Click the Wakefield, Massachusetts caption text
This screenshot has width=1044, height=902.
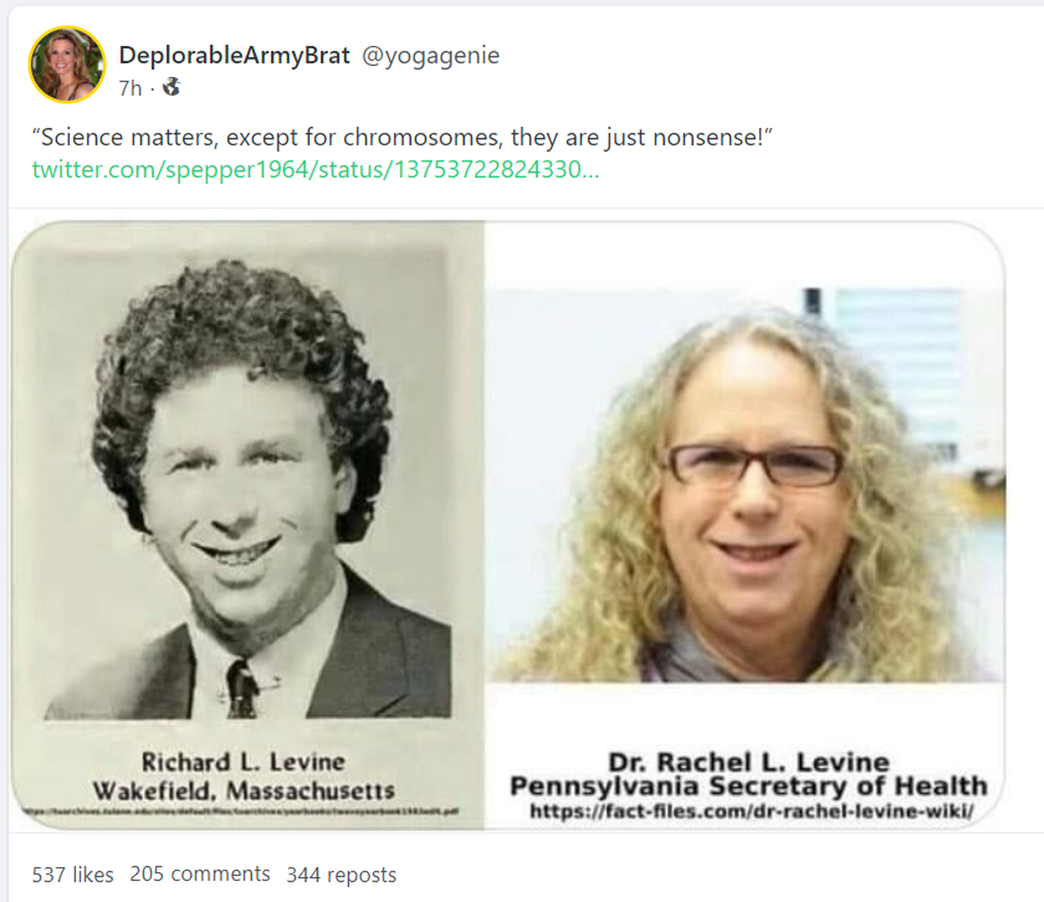244,790
